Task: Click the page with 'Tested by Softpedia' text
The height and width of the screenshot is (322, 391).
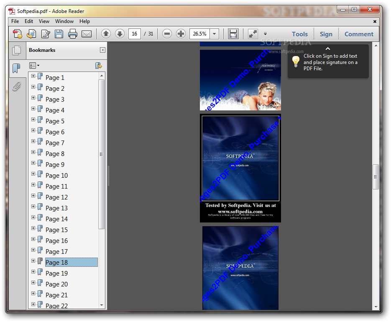Action: (240, 168)
